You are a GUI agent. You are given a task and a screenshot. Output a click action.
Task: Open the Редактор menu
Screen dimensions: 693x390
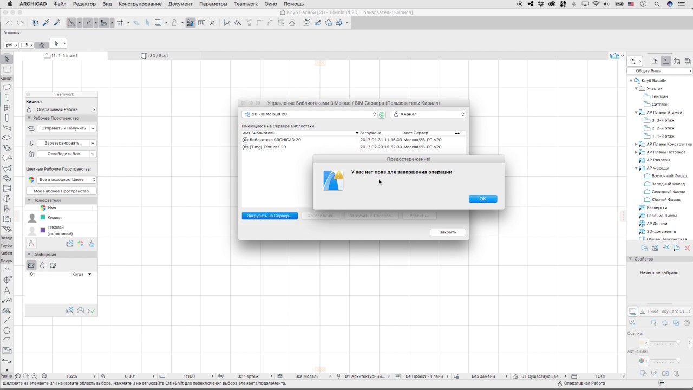[84, 4]
